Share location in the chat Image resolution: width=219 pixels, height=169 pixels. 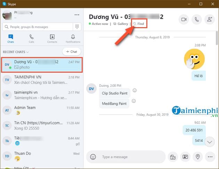point(198,157)
